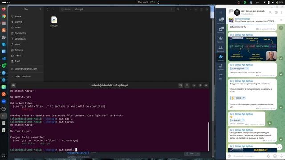Open shilambkz@gmail.com account in the Files sidebar
This screenshot has width=285, height=160.
[x=26, y=69]
